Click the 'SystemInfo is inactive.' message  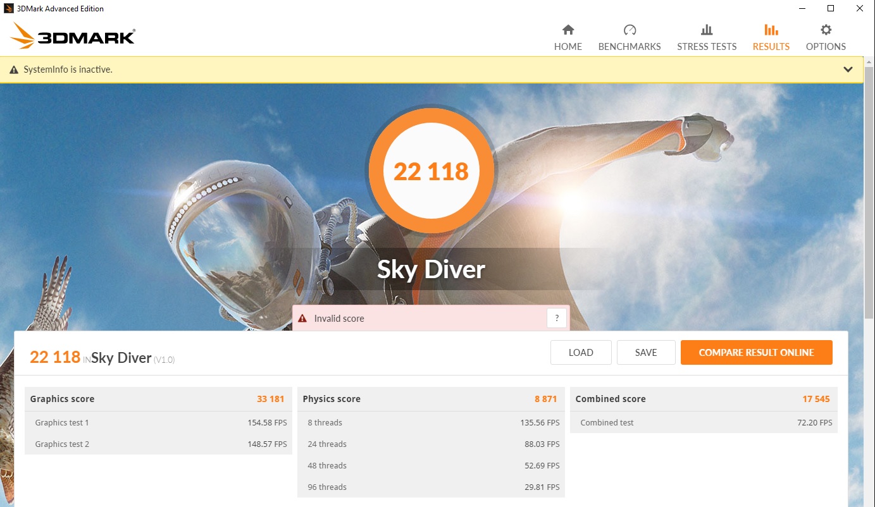[x=68, y=70]
